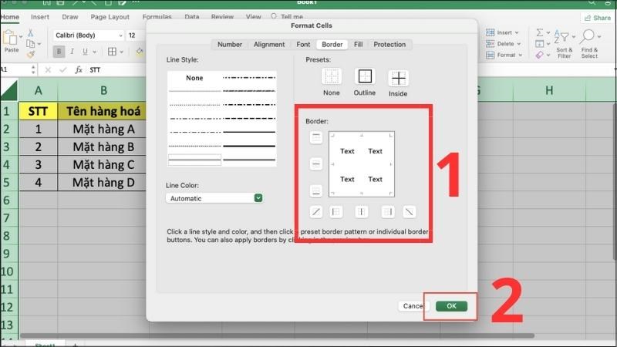Open the Insert ribbon tab
The height and width of the screenshot is (347, 617).
pos(40,17)
